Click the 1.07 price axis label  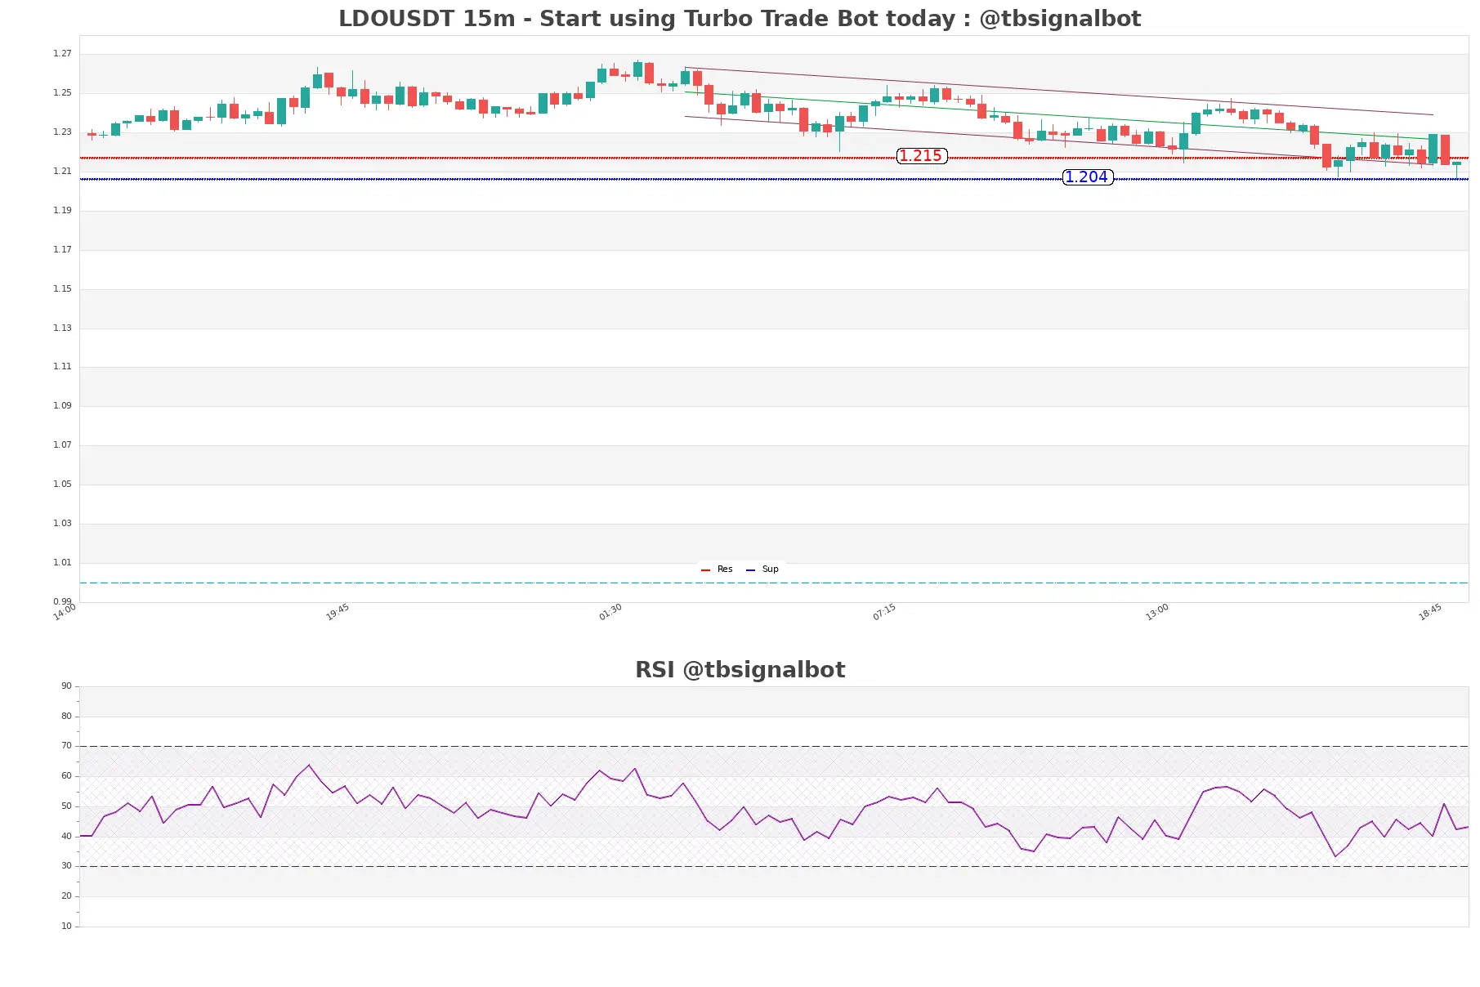[x=62, y=445]
